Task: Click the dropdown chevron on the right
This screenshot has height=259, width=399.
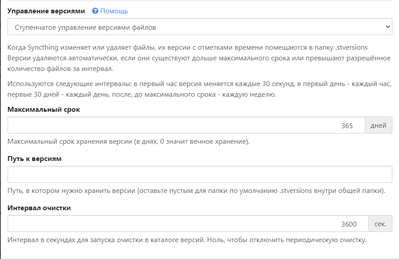Action: [x=387, y=26]
